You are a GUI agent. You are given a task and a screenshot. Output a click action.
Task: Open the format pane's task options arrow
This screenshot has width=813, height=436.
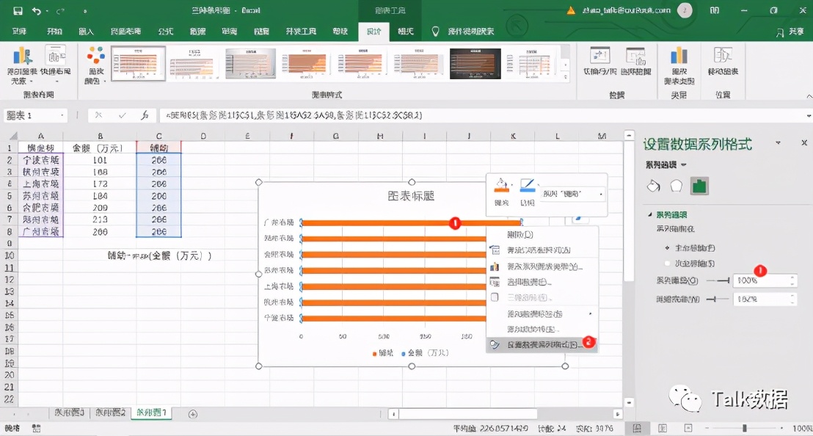coord(778,142)
